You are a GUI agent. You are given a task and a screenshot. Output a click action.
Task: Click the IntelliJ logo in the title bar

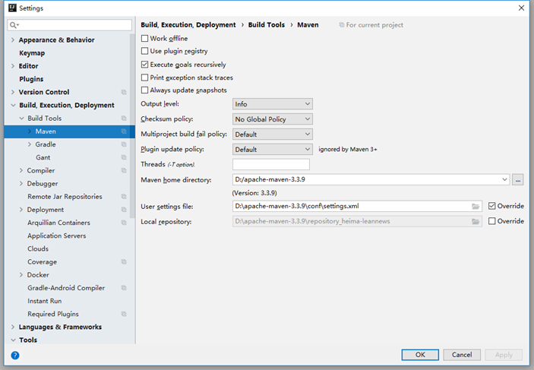(x=13, y=8)
